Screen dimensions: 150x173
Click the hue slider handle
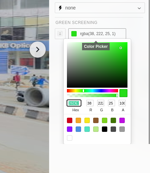click(83, 91)
